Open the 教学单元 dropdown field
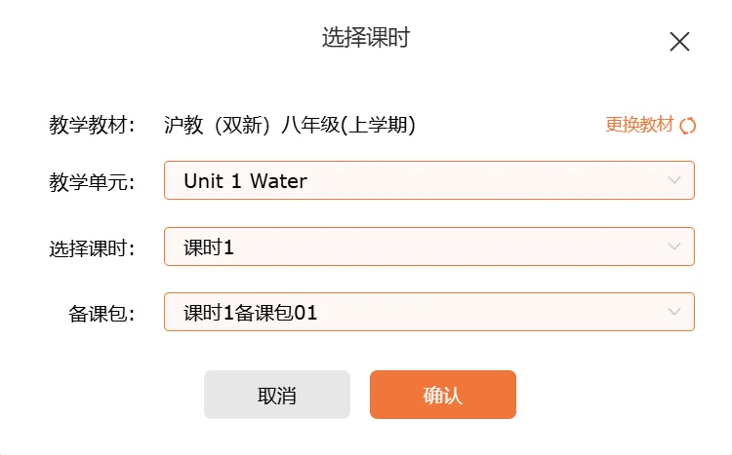Screen dimensions: 732x455 pos(428,180)
